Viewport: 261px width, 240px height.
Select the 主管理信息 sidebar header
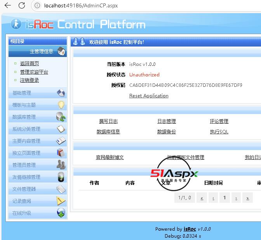click(38, 51)
